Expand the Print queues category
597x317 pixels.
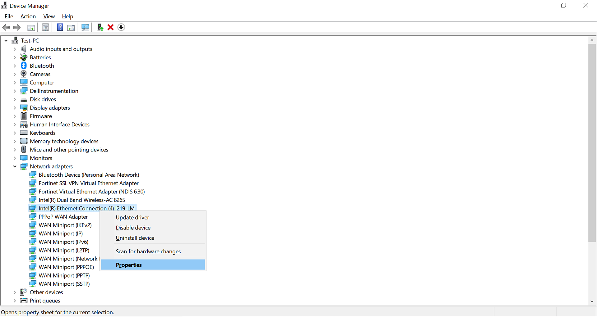(15, 301)
